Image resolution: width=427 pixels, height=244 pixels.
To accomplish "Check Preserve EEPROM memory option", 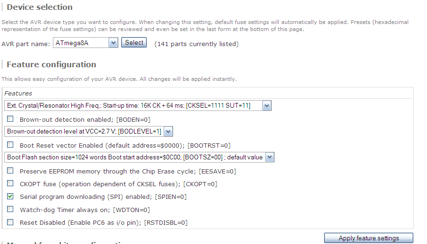I will coord(10,171).
